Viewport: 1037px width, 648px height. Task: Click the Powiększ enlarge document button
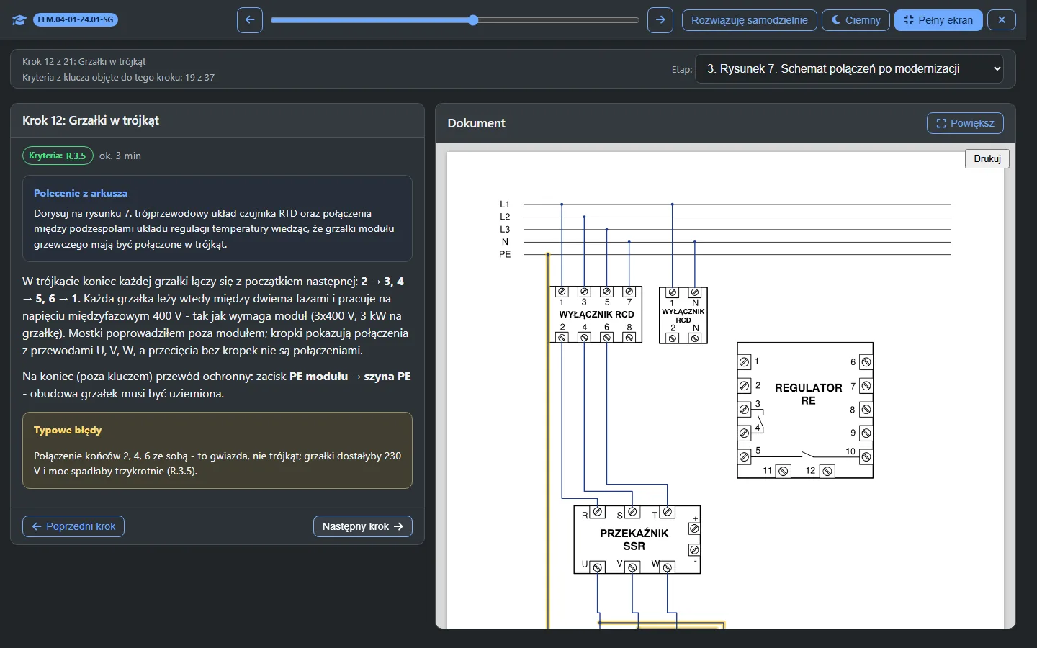click(965, 123)
